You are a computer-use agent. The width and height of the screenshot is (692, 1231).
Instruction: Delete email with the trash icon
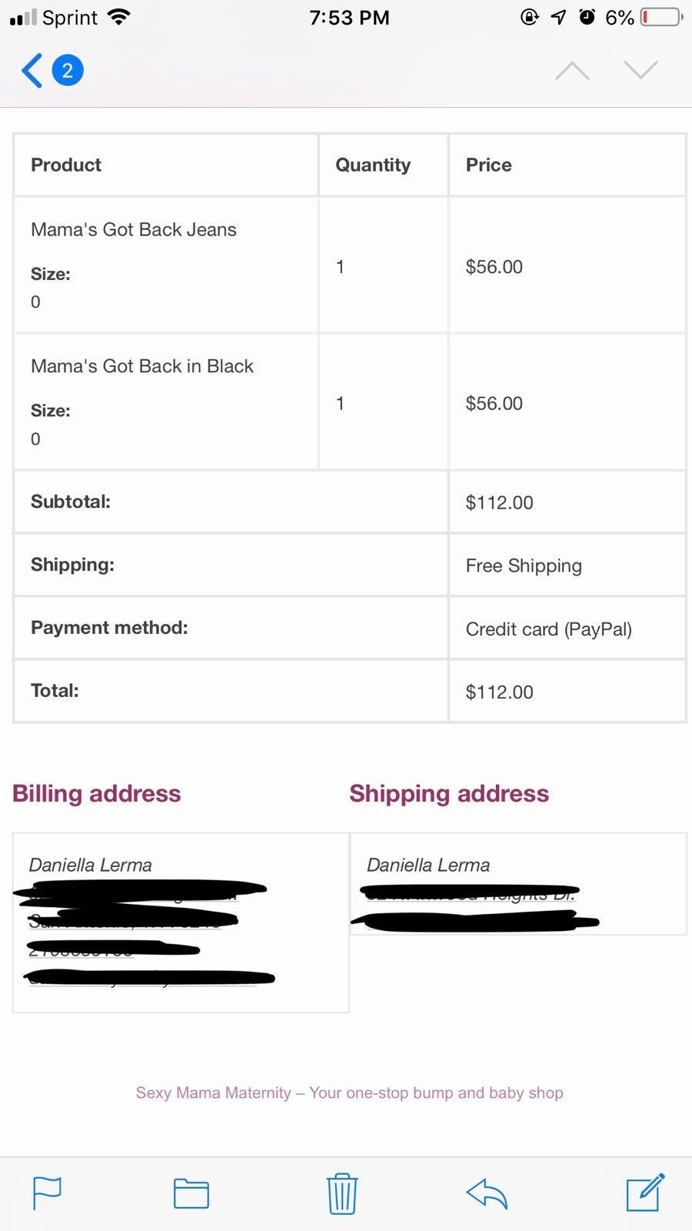[342, 1193]
